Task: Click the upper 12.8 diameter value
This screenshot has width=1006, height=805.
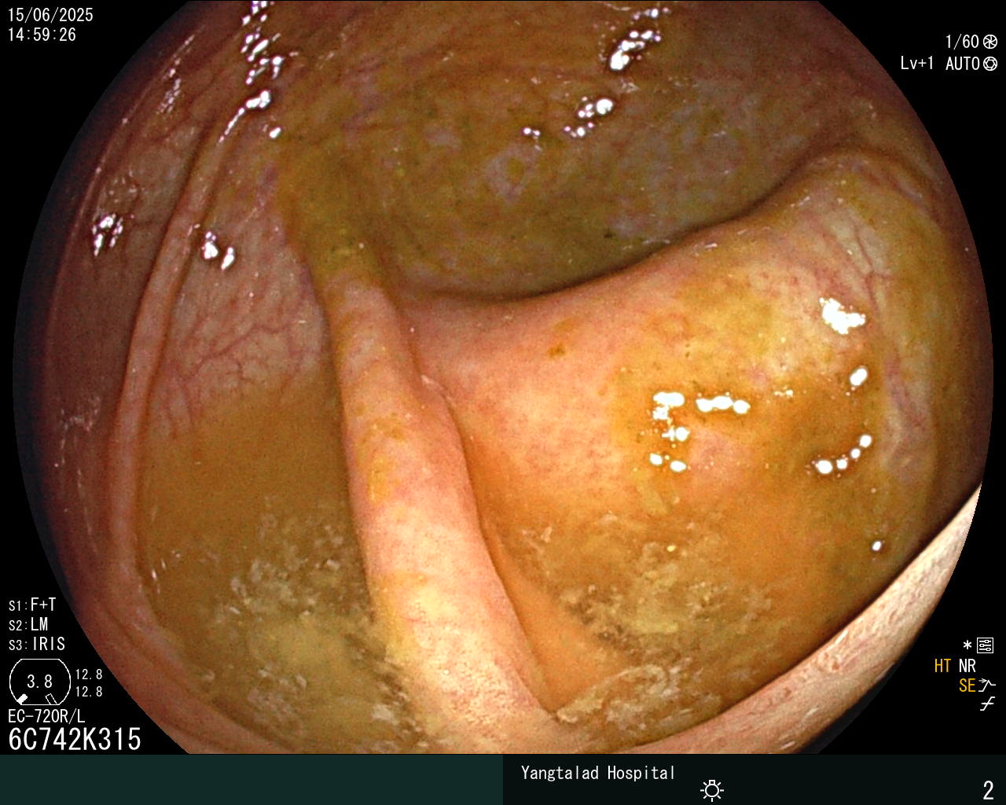Action: pyautogui.click(x=89, y=675)
